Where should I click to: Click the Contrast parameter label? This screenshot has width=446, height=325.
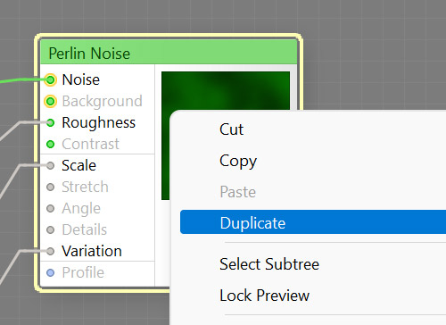(90, 144)
